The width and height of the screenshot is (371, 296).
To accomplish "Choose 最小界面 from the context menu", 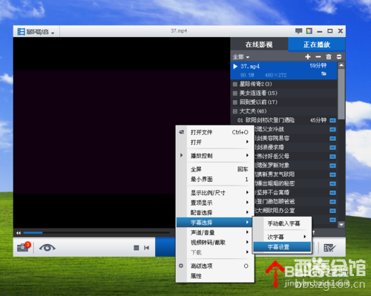I will point(215,179).
